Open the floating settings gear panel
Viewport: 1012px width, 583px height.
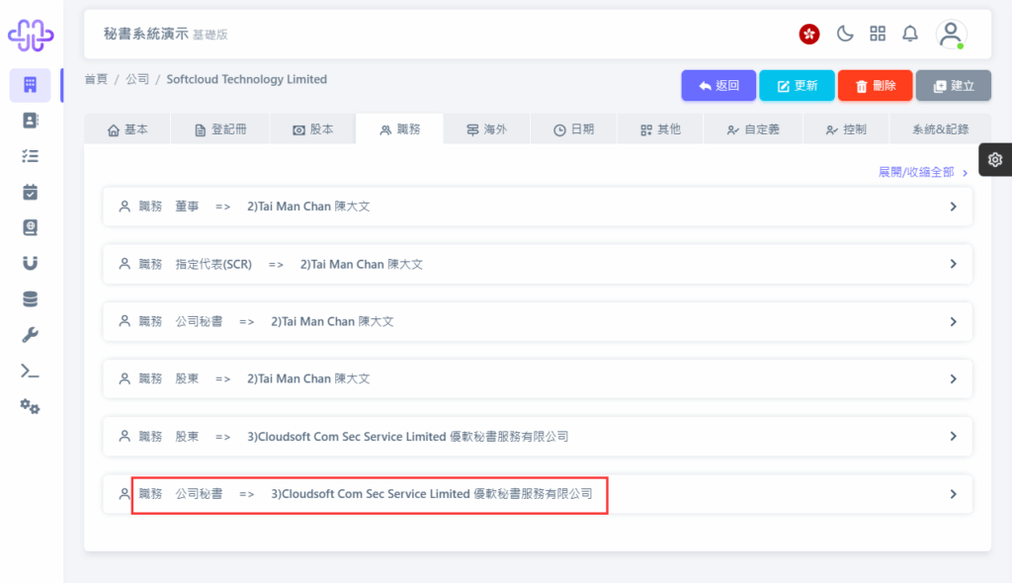(x=994, y=159)
